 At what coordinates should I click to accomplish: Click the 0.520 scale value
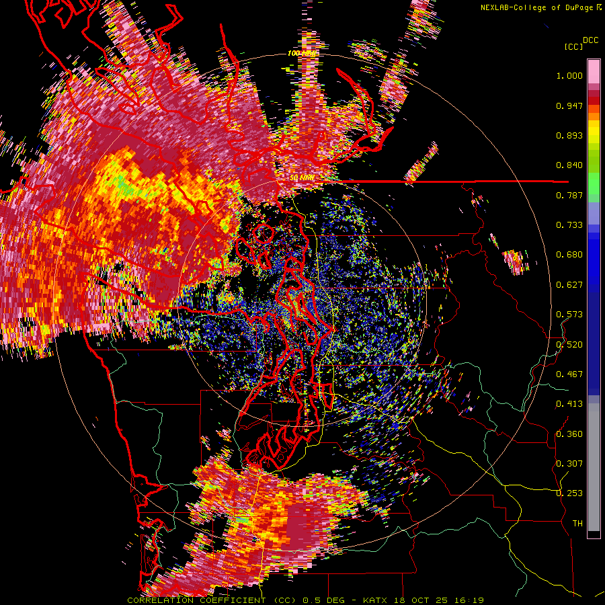pos(569,345)
